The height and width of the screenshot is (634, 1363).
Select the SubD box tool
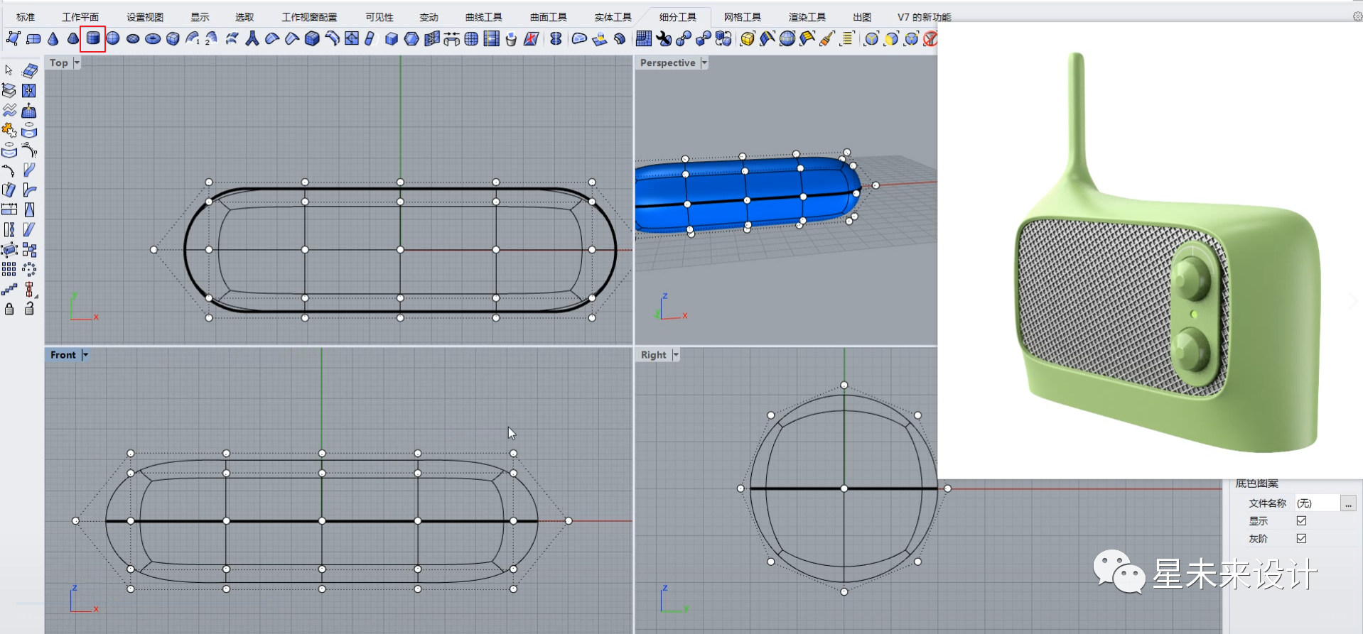coord(173,39)
